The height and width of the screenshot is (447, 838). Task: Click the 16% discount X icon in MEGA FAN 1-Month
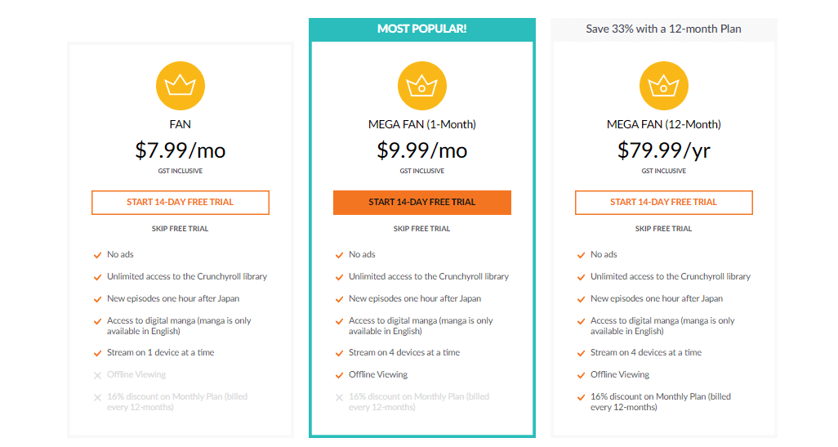[x=340, y=397]
